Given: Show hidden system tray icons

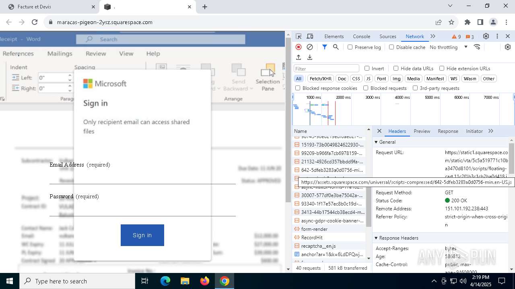Looking at the screenshot, I should click(434, 281).
